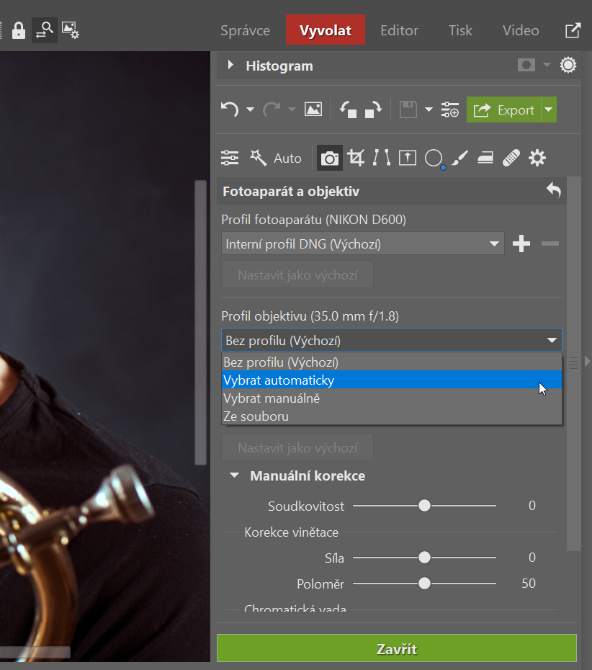592x670 pixels.
Task: Open in external window icon
Action: click(573, 30)
